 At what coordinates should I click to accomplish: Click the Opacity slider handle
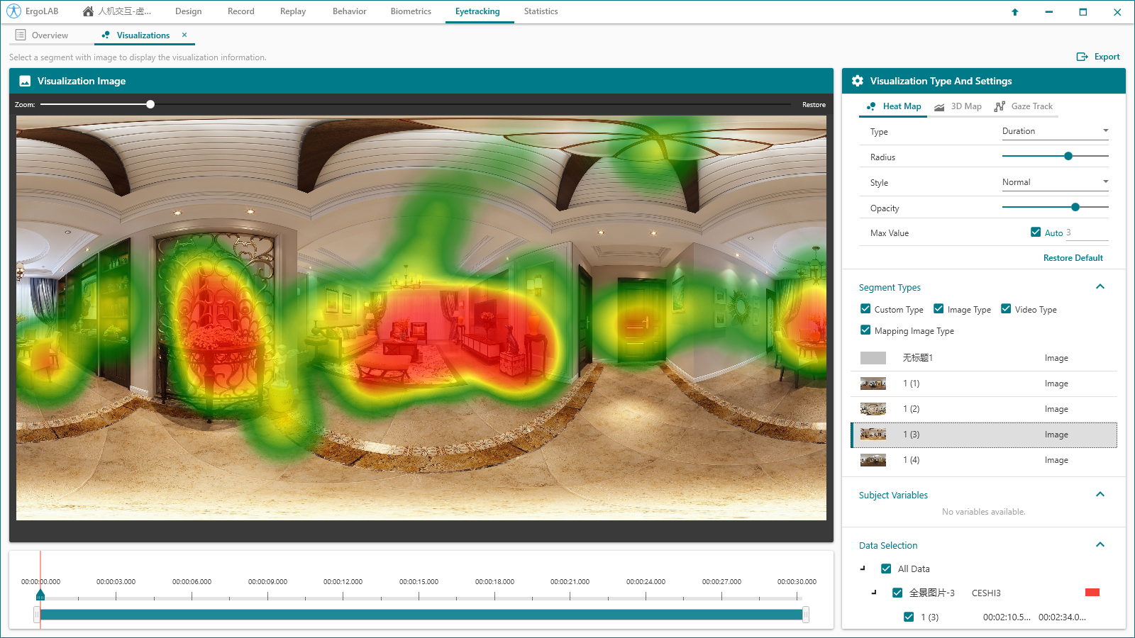tap(1075, 207)
